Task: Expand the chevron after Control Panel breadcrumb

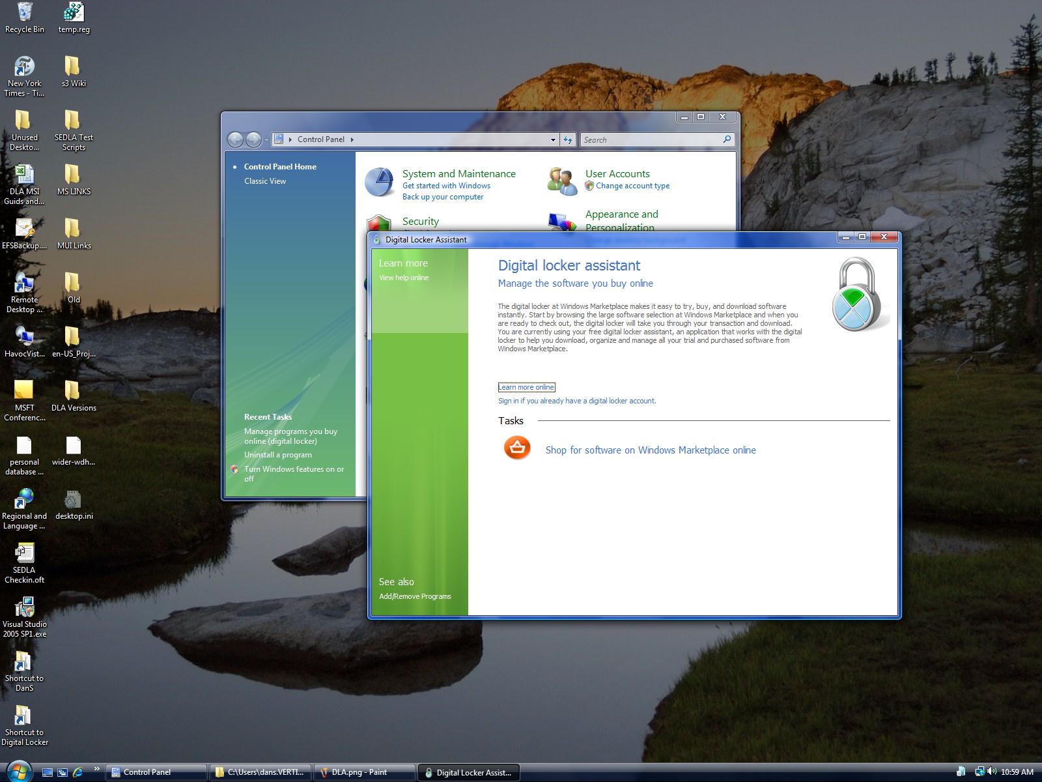Action: coord(352,139)
